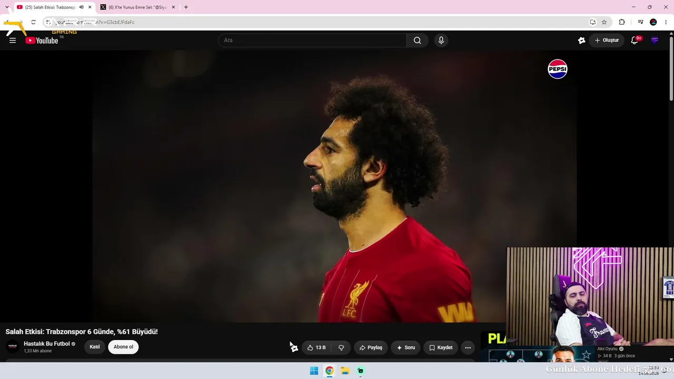Save video with the Kaydet button

441,347
